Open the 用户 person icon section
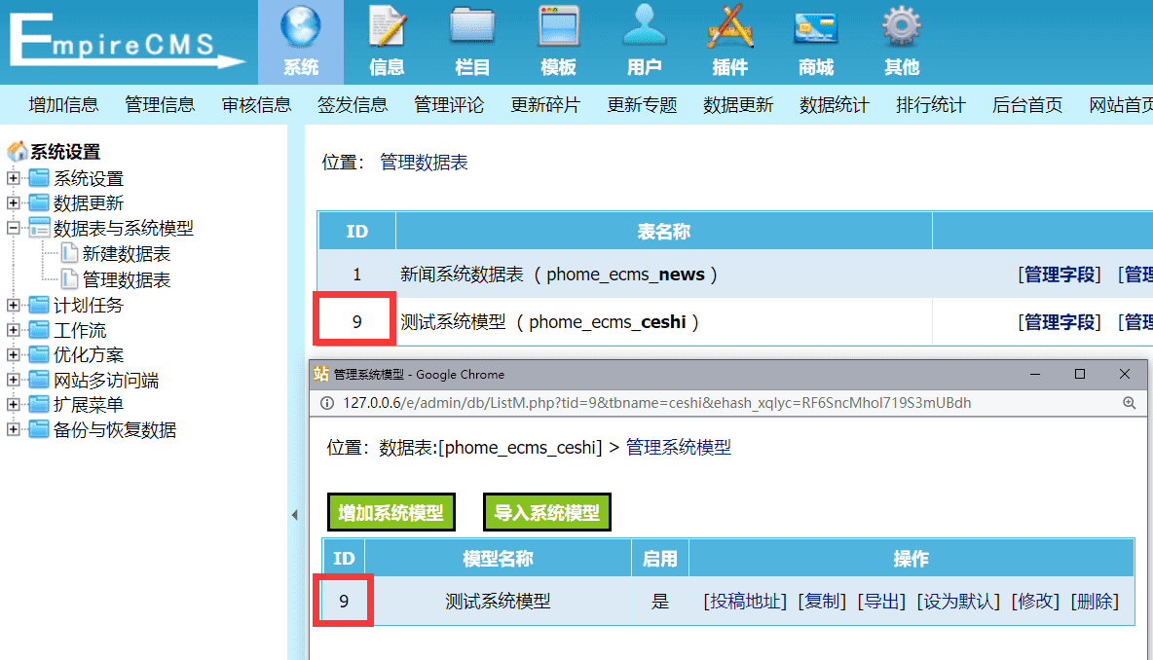This screenshot has width=1153, height=660. 644,42
